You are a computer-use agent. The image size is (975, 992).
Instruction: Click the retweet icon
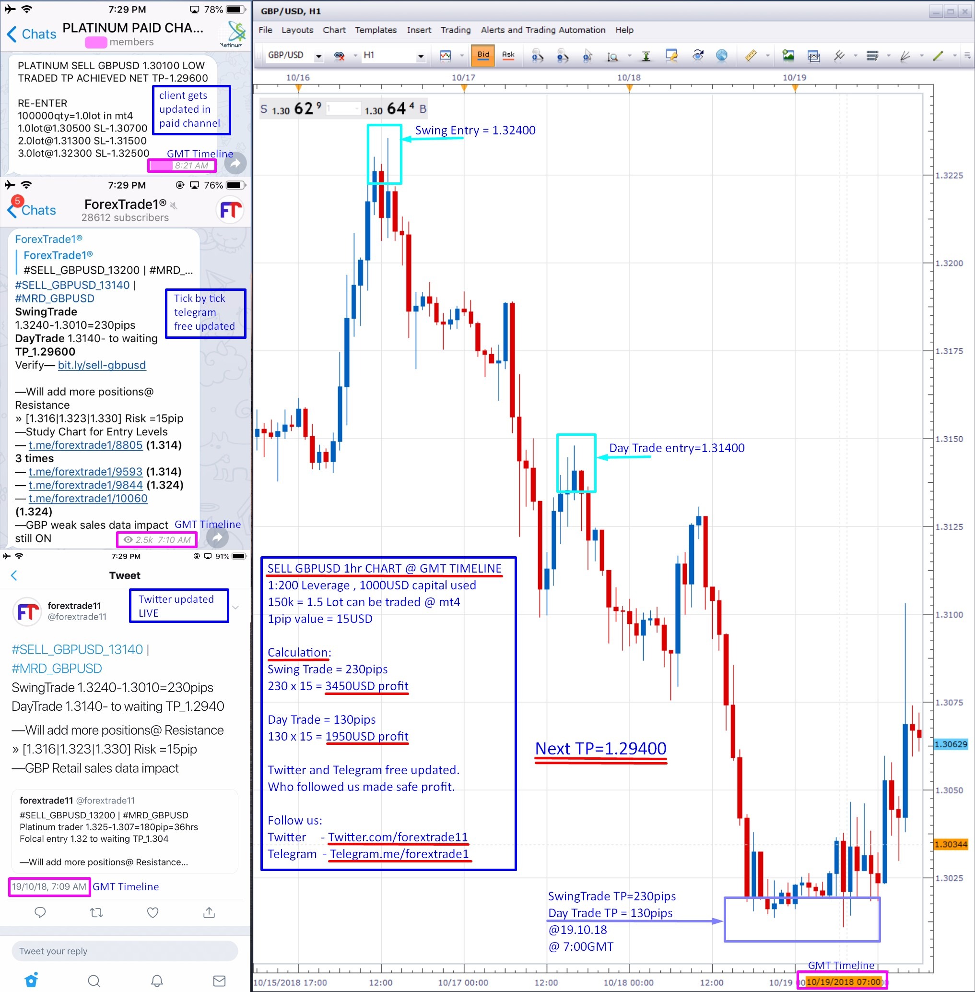click(x=96, y=913)
